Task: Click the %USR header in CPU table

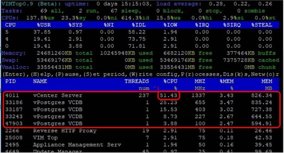Action: point(44,25)
